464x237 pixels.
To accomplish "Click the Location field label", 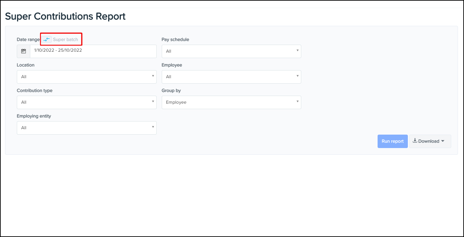I will 26,65.
